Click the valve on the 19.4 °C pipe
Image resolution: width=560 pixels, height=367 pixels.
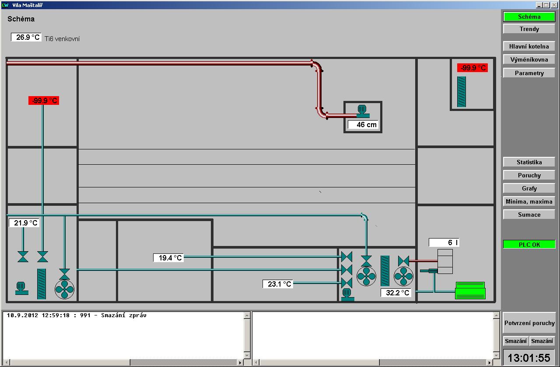point(346,257)
